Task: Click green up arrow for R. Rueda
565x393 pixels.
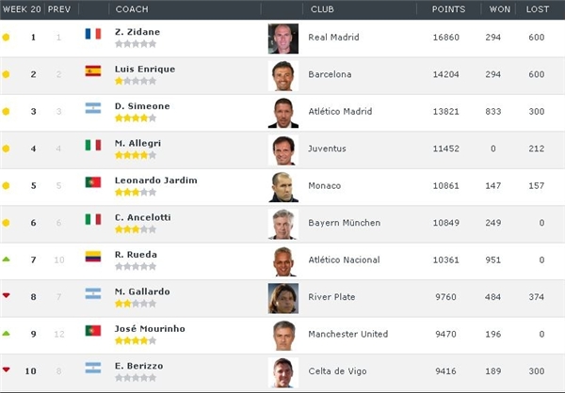Action: [6, 259]
